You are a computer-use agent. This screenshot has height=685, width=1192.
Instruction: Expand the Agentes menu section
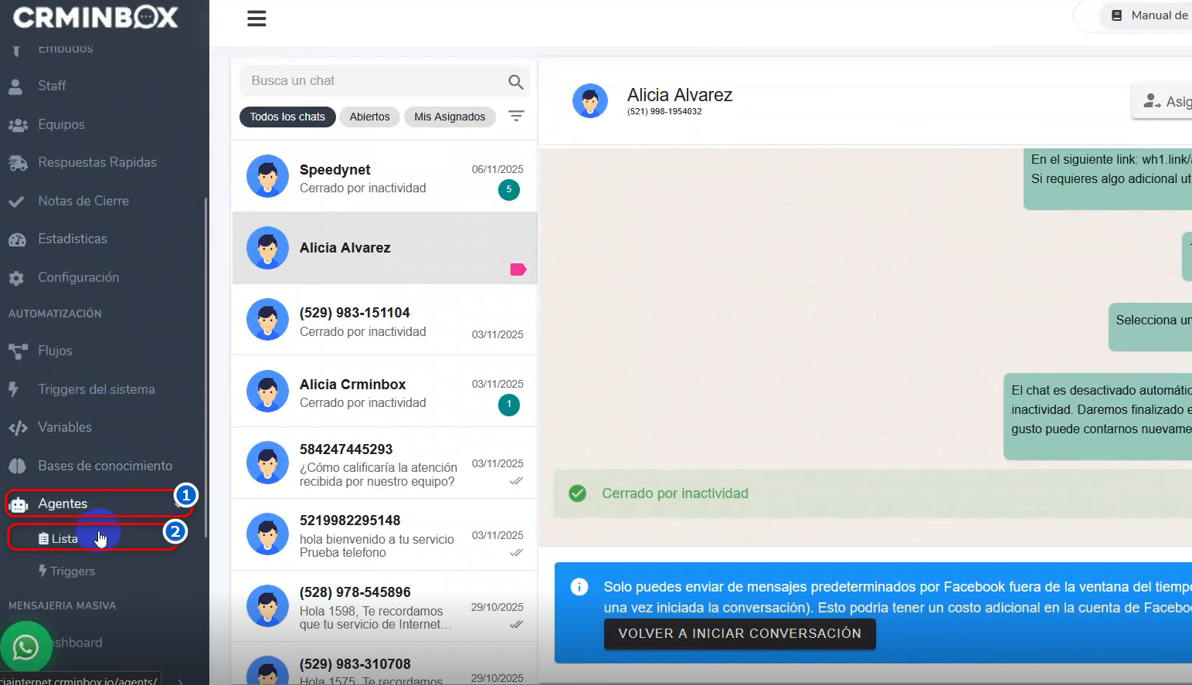[63, 504]
